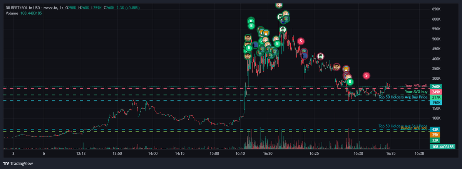Click the green 217K price tag
462x169 pixels.
436,98
